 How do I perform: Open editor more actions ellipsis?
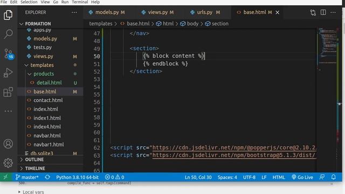tap(333, 12)
